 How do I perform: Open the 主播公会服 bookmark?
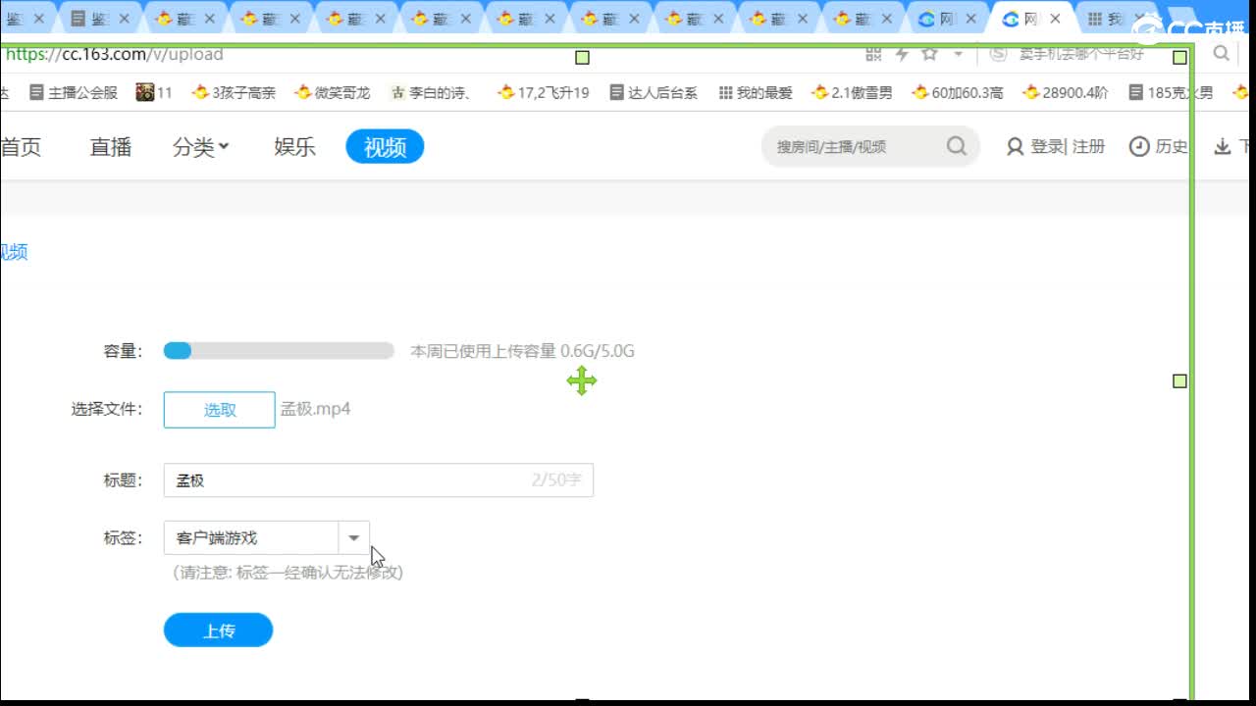tap(74, 92)
